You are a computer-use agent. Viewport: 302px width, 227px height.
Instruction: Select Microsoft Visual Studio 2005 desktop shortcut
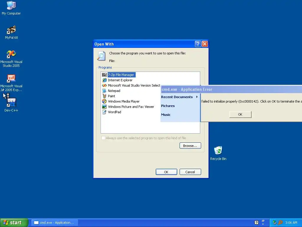(x=11, y=59)
